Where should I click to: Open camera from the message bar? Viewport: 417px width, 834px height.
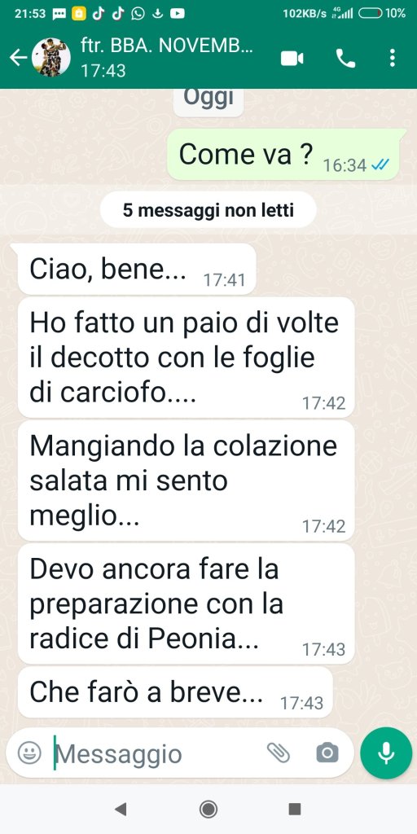point(327,753)
